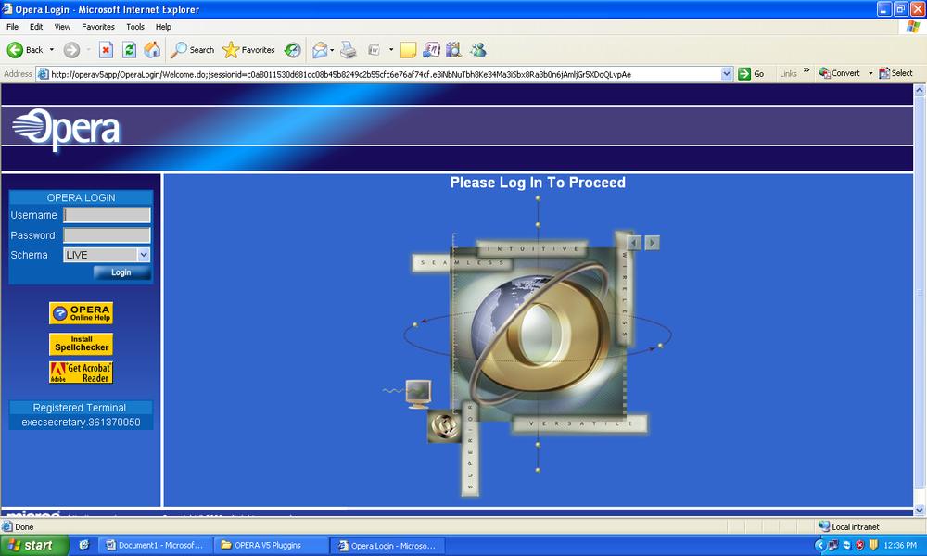Click the Windows start button
927x556 pixels.
click(x=34, y=546)
